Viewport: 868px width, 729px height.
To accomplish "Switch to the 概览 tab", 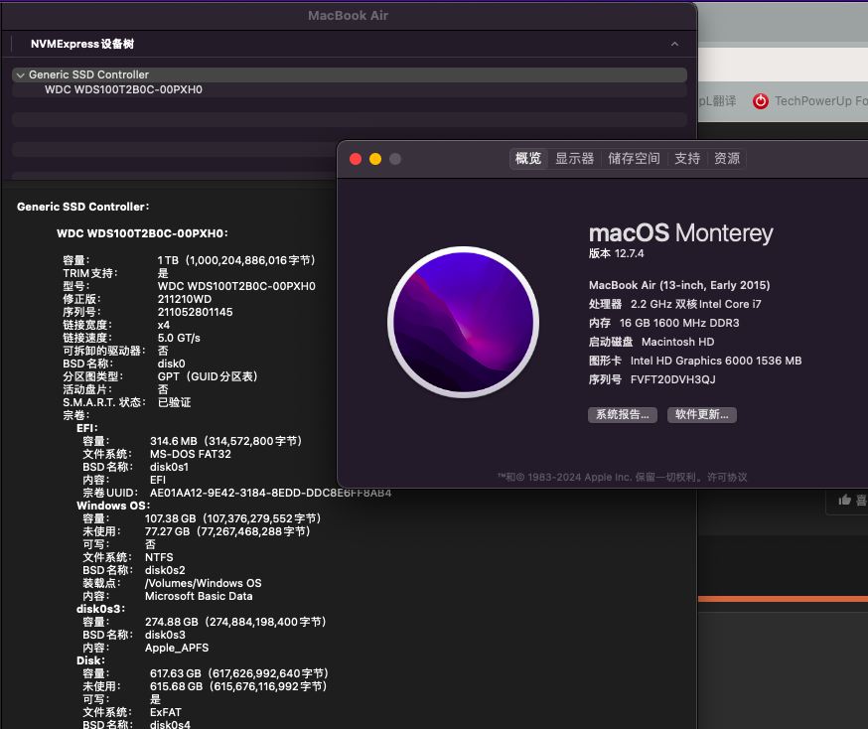I will [x=528, y=159].
